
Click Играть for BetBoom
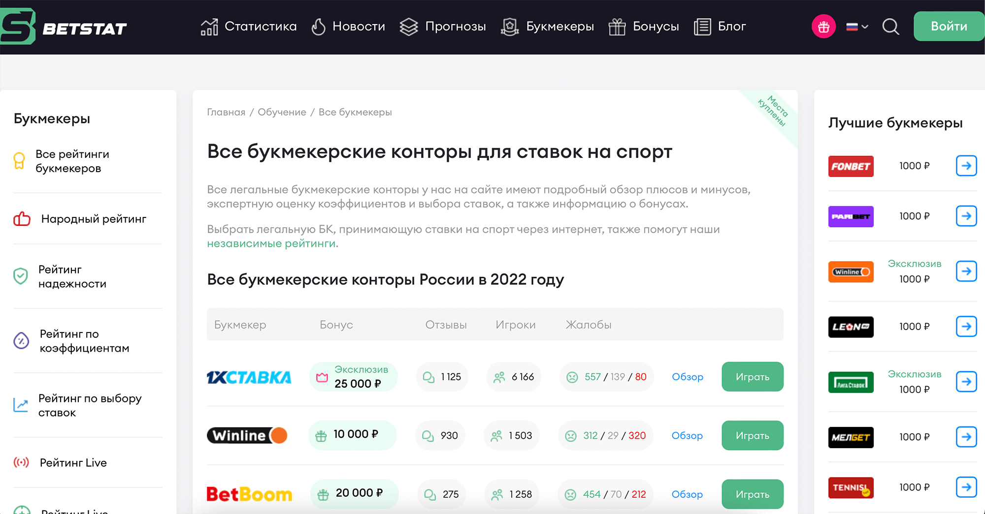(753, 494)
